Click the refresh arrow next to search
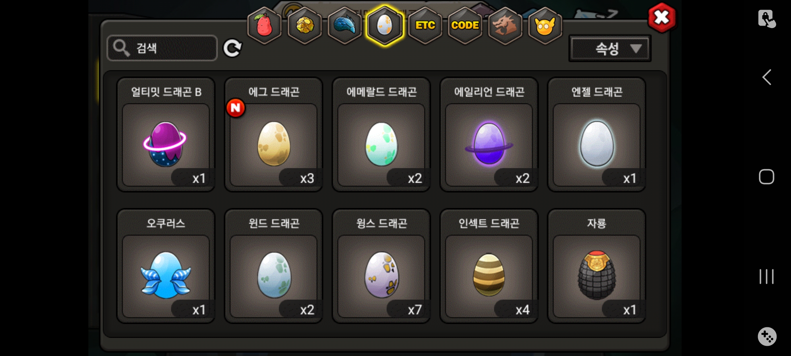Screen dimensions: 791x356 (232, 48)
